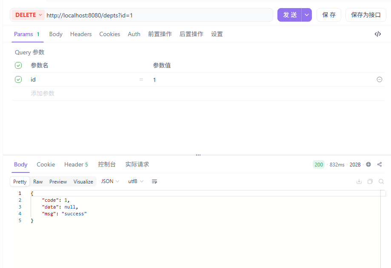Remove the id parameter row
The width and height of the screenshot is (391, 268).
pyautogui.click(x=379, y=79)
